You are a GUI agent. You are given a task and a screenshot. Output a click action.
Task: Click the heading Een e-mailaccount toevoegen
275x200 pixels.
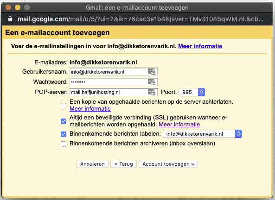(x=58, y=33)
